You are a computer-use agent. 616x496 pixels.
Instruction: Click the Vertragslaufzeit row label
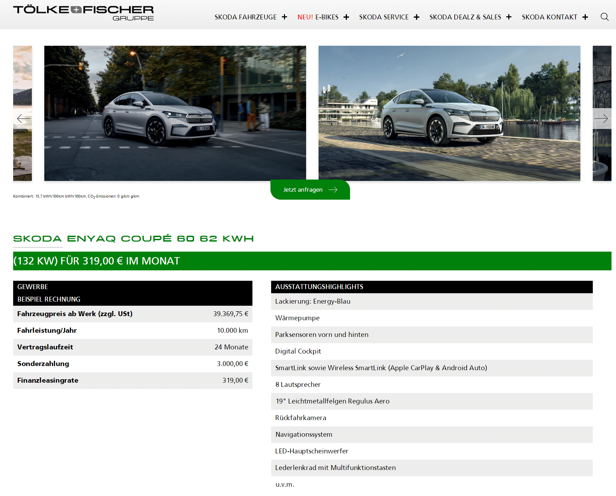(x=45, y=347)
